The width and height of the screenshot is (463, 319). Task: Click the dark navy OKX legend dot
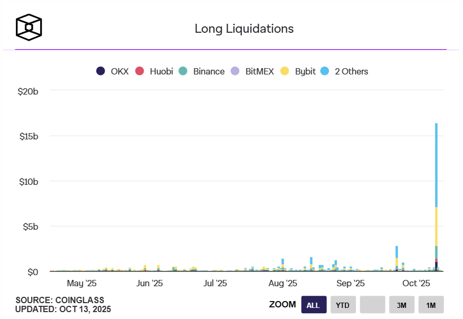click(x=100, y=71)
